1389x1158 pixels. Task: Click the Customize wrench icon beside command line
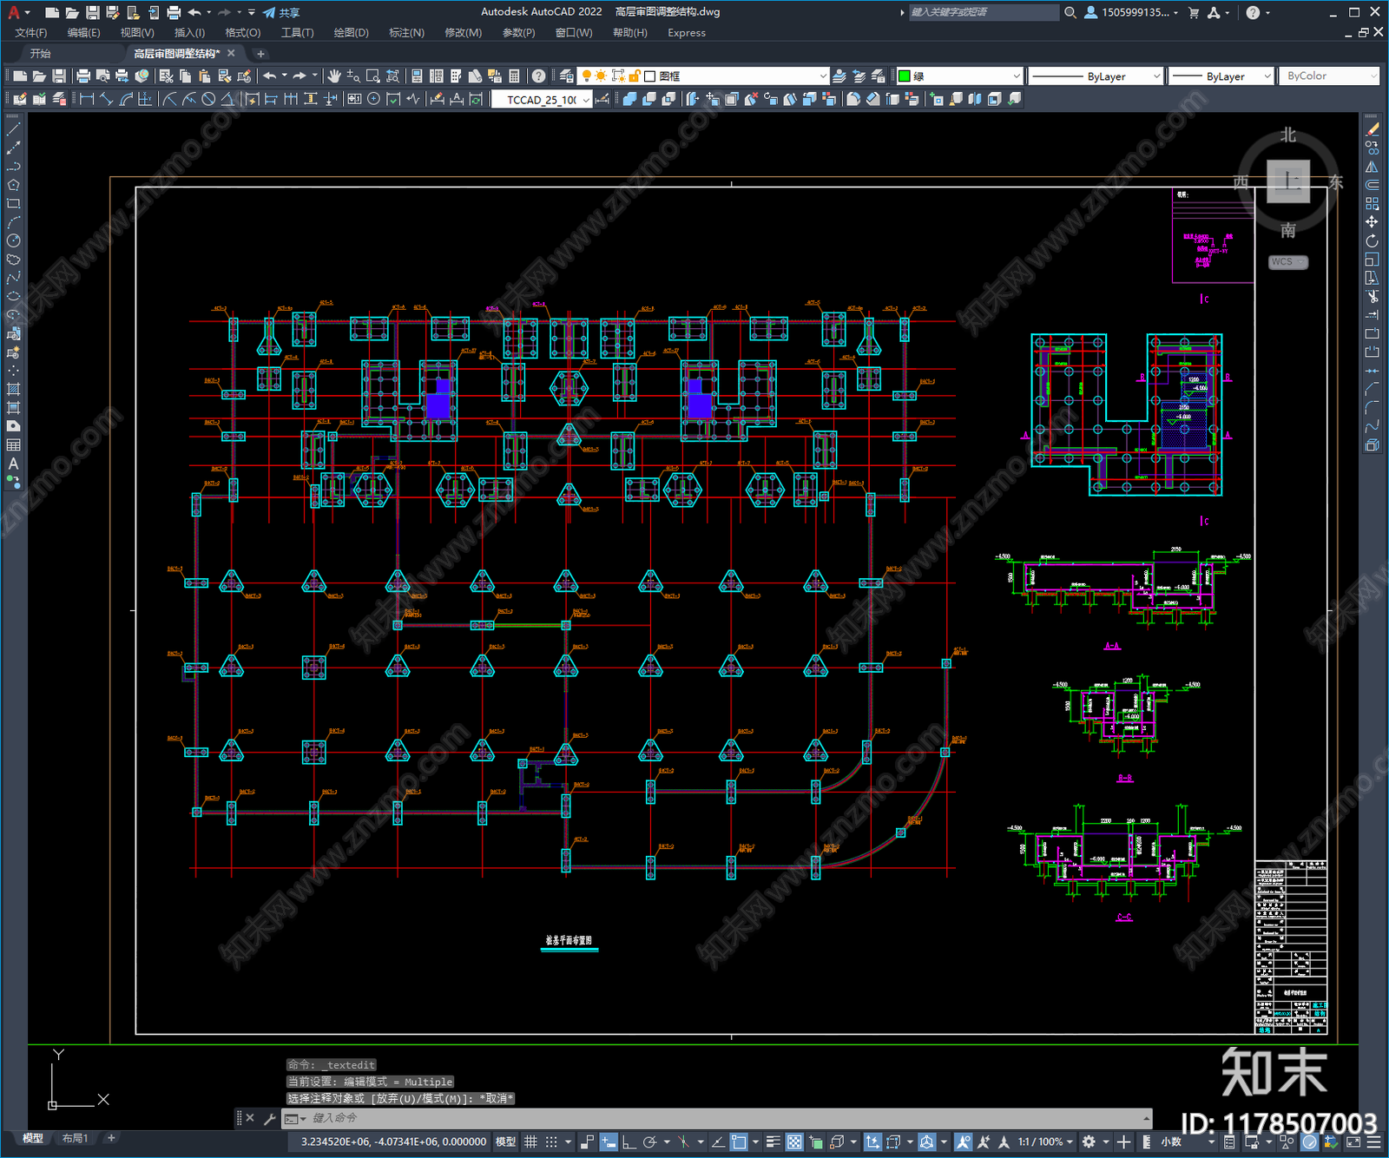click(x=269, y=1118)
